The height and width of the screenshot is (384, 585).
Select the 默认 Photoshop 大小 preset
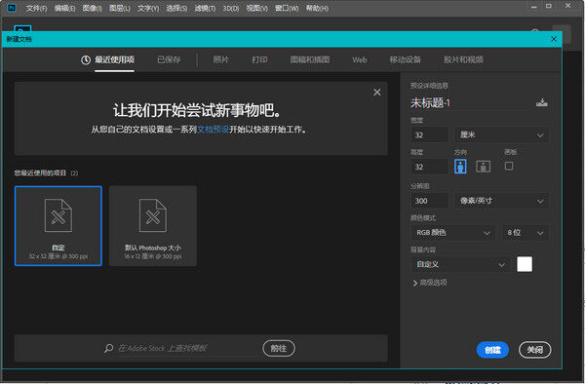point(153,226)
